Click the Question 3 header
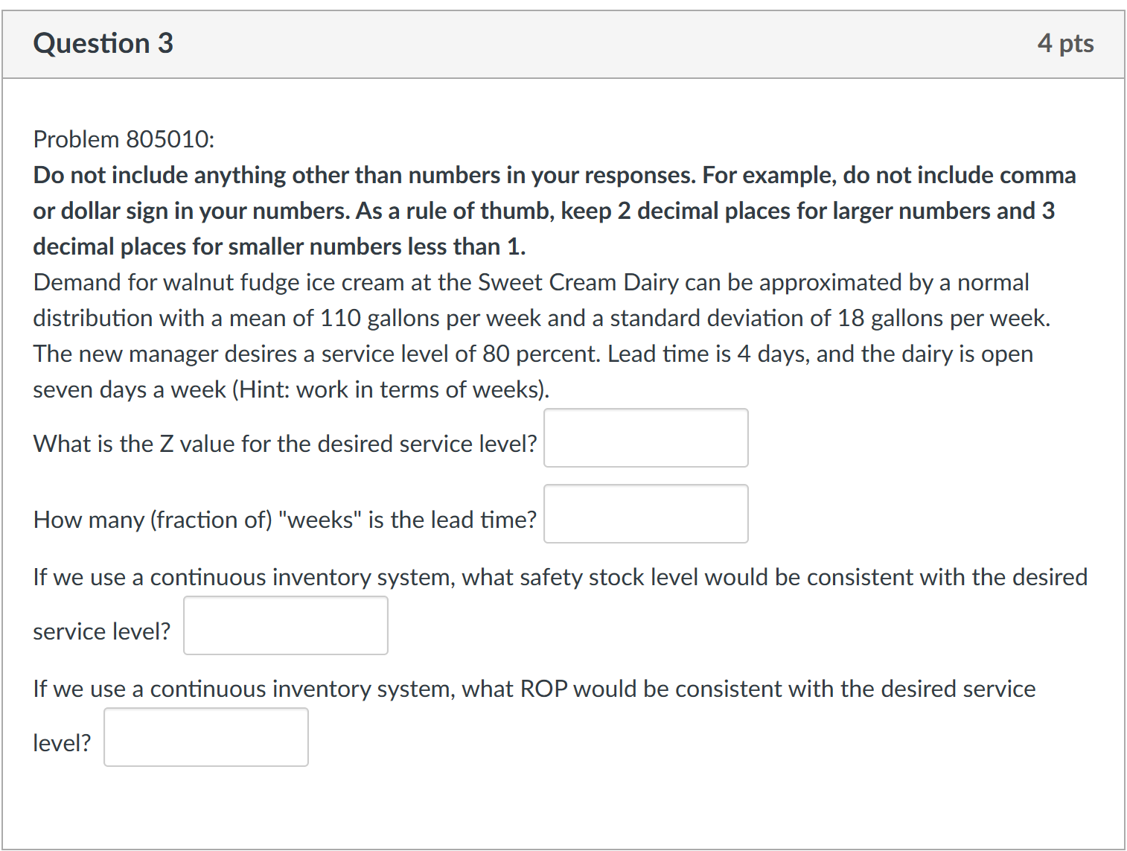 tap(103, 43)
